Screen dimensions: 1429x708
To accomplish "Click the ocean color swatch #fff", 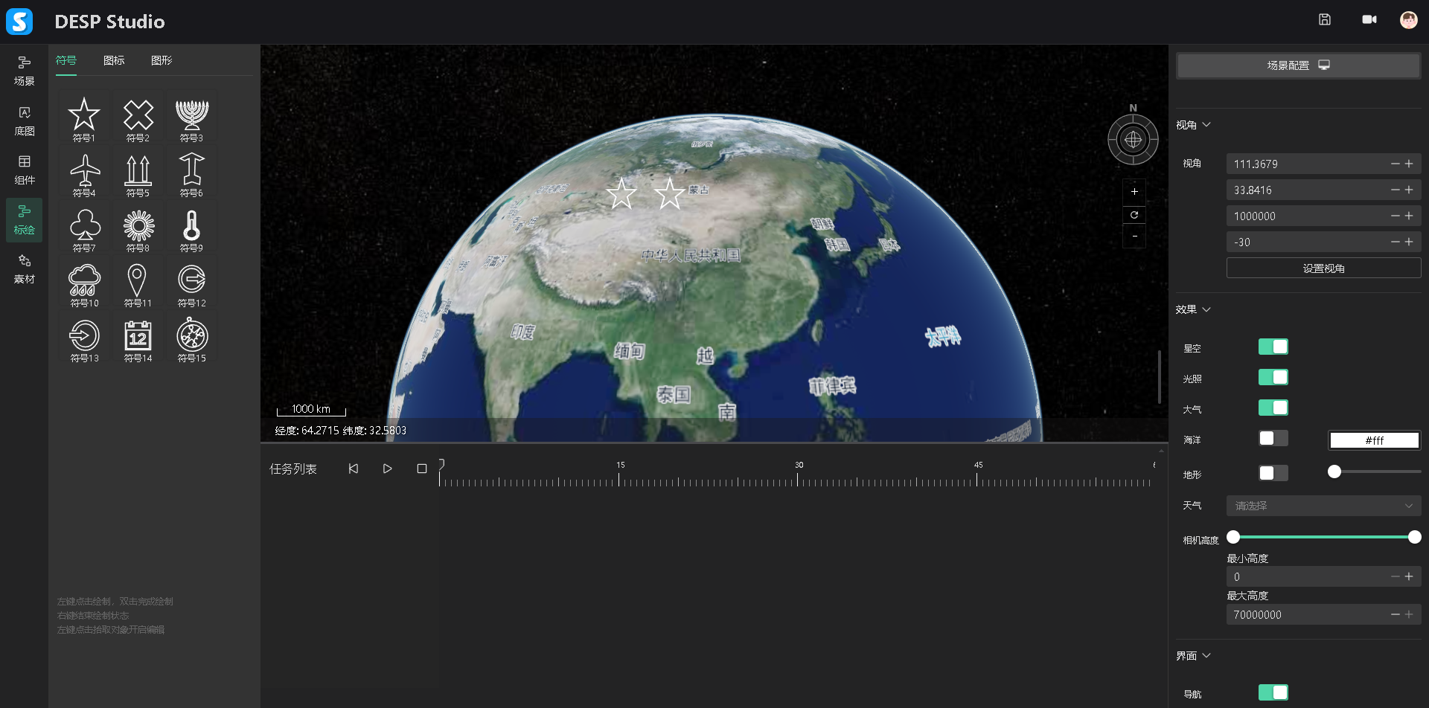I will tap(1374, 440).
